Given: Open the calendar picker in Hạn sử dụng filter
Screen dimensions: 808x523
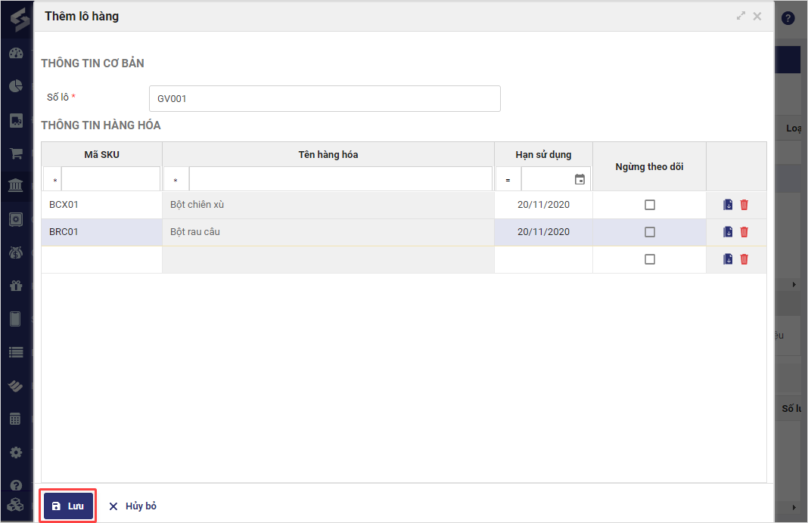Looking at the screenshot, I should (580, 180).
